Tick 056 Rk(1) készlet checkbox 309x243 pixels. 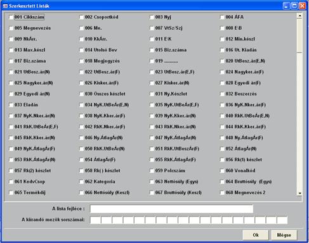(222, 159)
